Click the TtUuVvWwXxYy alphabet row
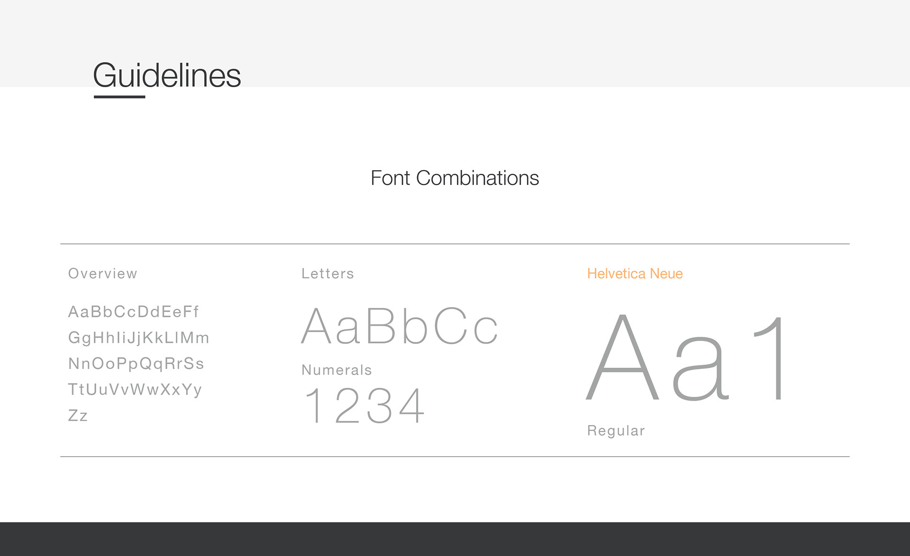 pos(135,390)
